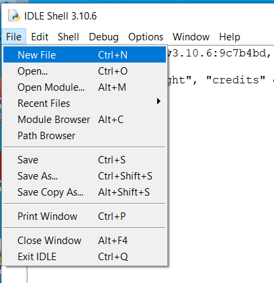Choose New File from File menu
The width and height of the screenshot is (274, 283).
pos(85,55)
